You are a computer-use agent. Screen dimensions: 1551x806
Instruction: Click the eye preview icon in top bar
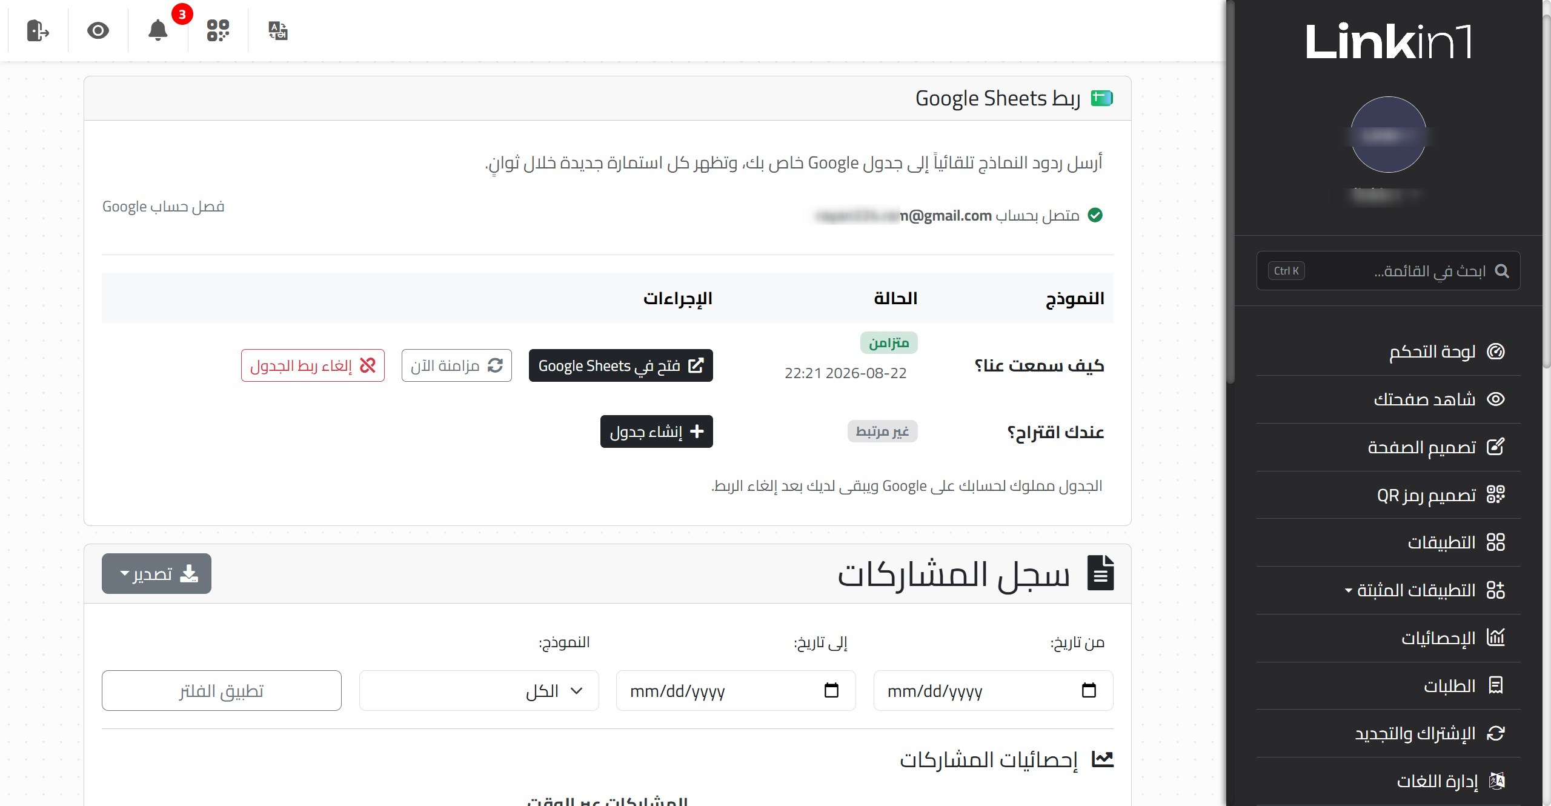click(98, 30)
